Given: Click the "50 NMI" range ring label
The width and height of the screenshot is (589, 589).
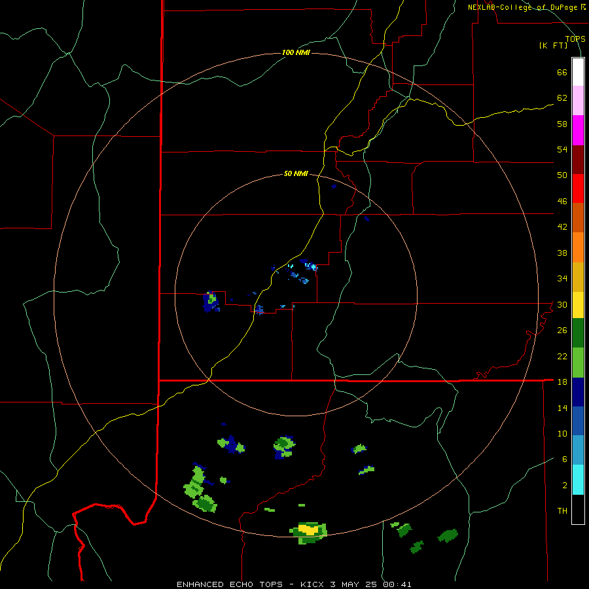Looking at the screenshot, I should [x=296, y=173].
